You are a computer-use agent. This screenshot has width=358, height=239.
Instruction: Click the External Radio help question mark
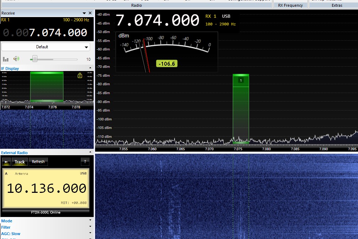click(x=85, y=162)
